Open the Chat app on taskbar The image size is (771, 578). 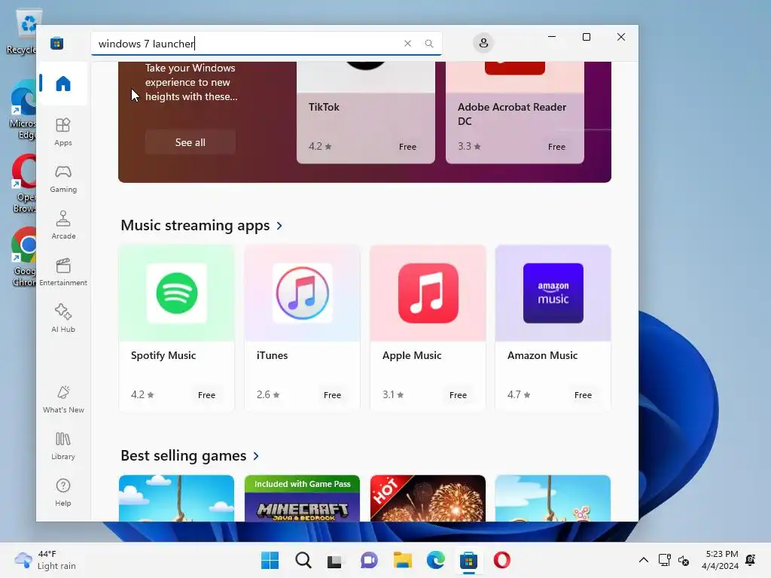(x=369, y=560)
